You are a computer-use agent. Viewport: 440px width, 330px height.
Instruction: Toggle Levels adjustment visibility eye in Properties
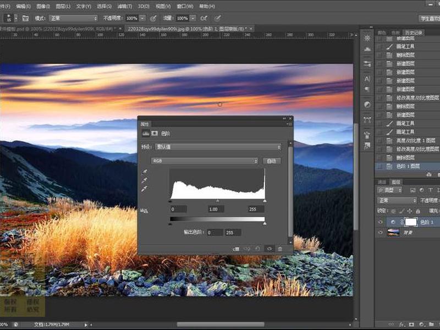tap(269, 249)
